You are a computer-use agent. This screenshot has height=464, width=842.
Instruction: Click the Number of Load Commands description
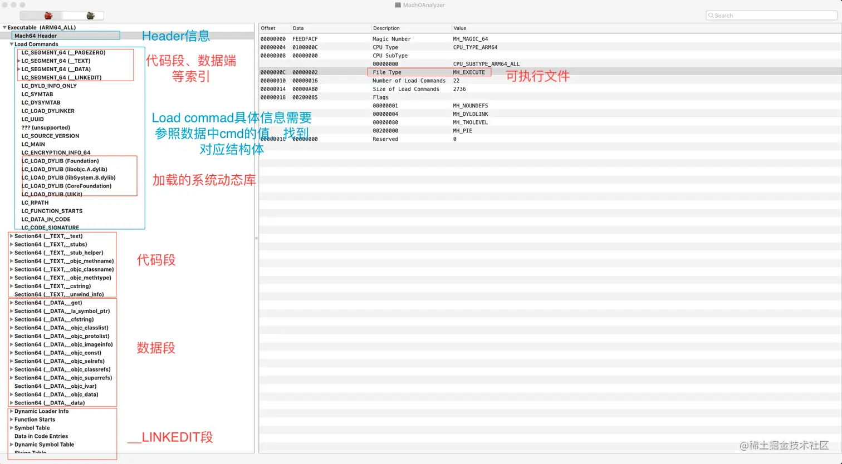click(409, 81)
